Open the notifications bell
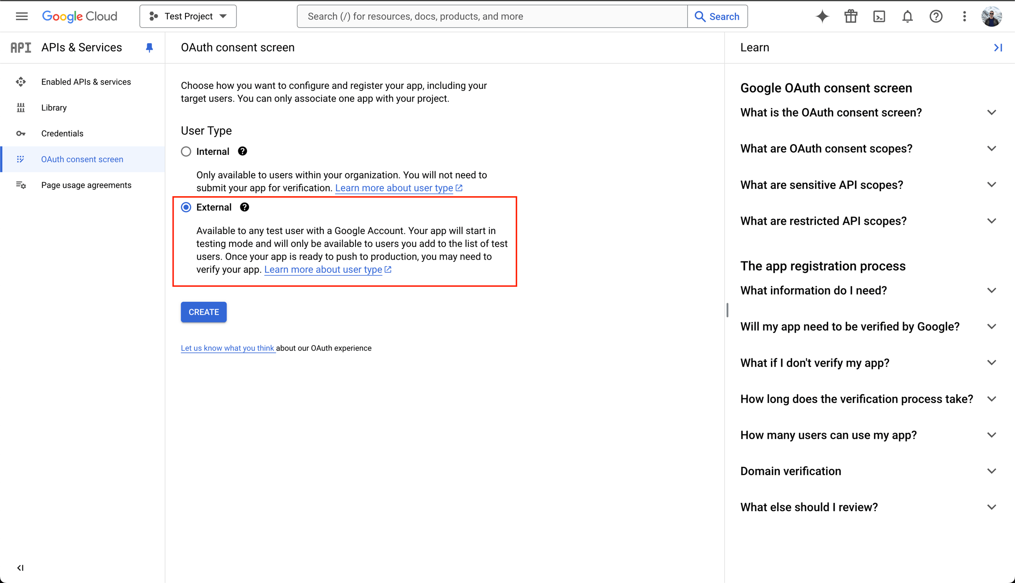This screenshot has height=583, width=1015. tap(908, 16)
